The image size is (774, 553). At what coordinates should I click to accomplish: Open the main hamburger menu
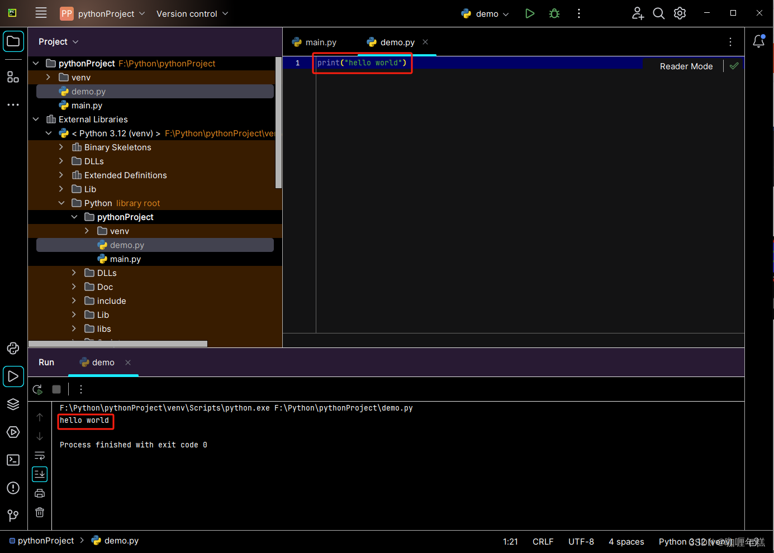41,13
